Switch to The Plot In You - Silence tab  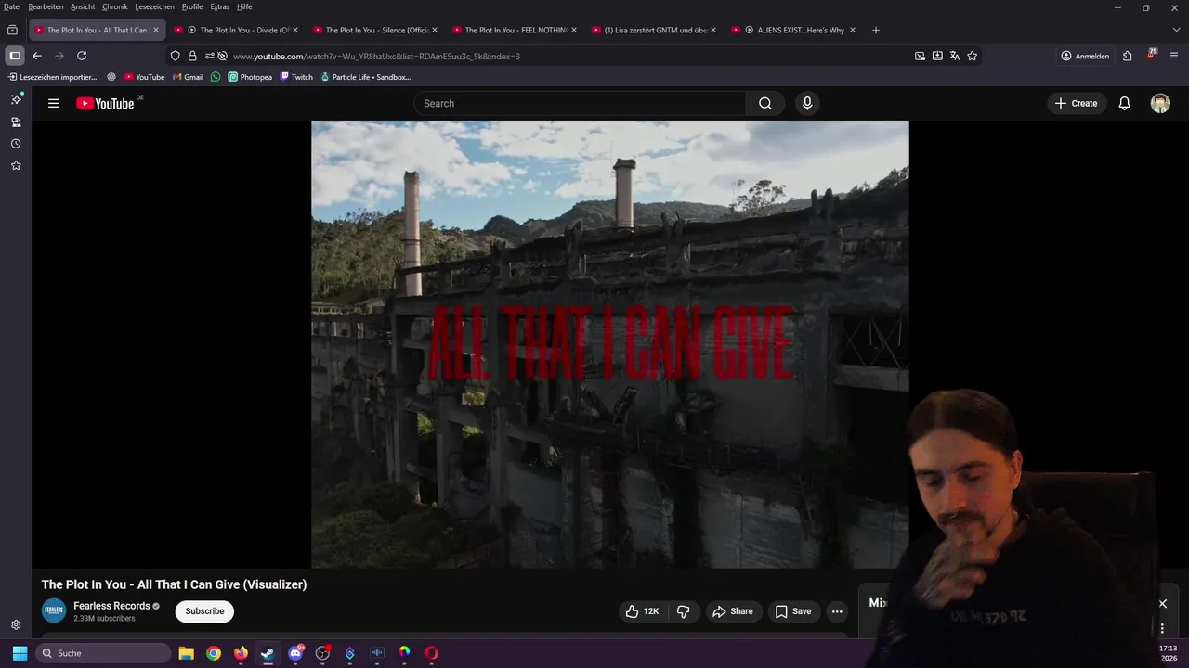(375, 30)
